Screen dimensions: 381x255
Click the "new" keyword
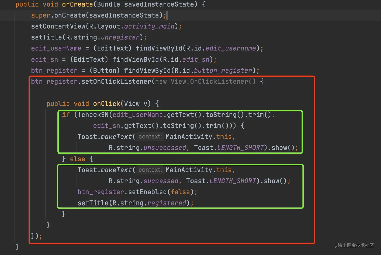[161, 82]
